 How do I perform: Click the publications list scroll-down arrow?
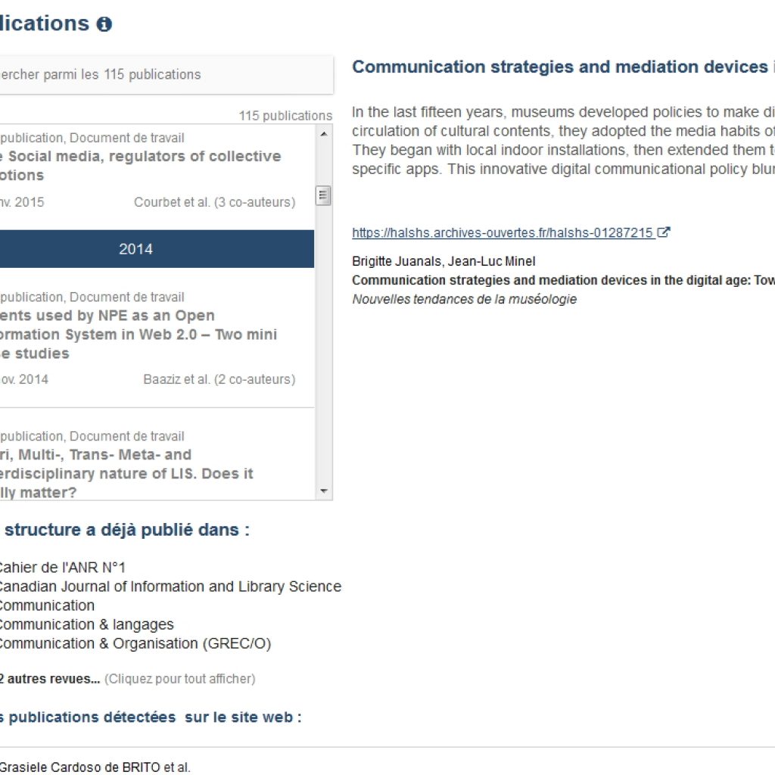(x=324, y=491)
